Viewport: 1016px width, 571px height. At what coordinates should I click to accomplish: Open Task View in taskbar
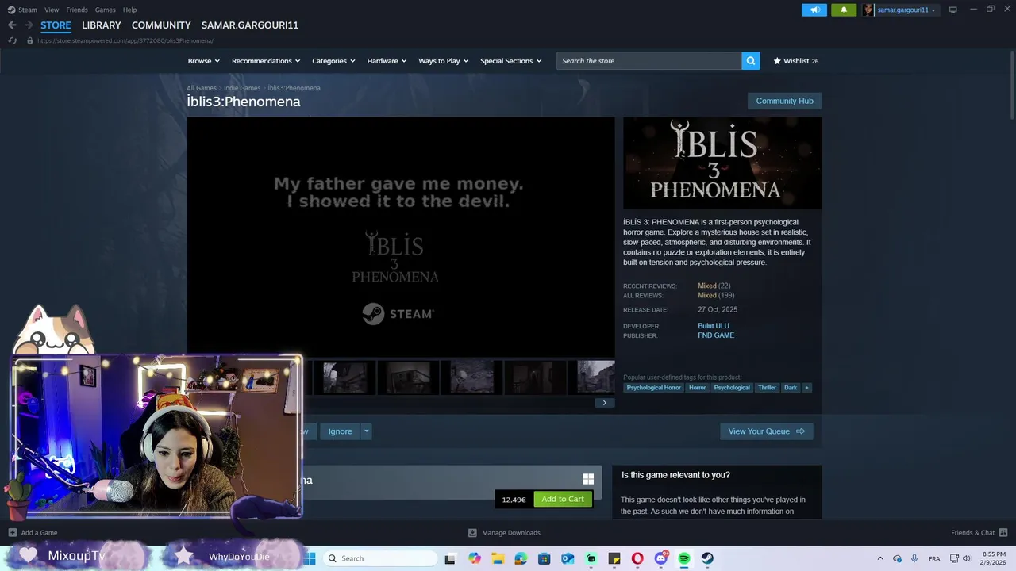click(450, 558)
